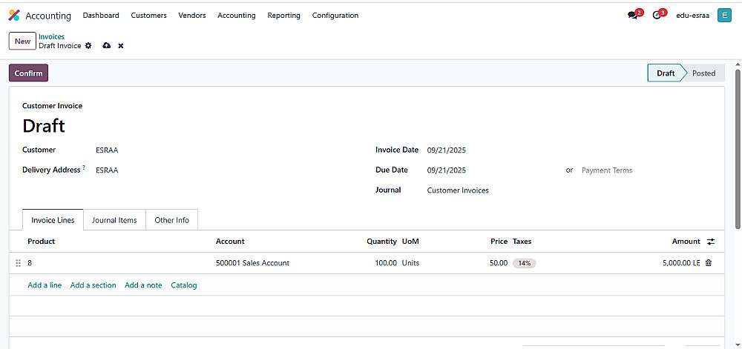Click the Posted status stage
The height and width of the screenshot is (349, 742).
pyautogui.click(x=703, y=73)
